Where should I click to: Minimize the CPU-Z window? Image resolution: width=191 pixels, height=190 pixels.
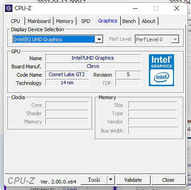tap(135, 8)
